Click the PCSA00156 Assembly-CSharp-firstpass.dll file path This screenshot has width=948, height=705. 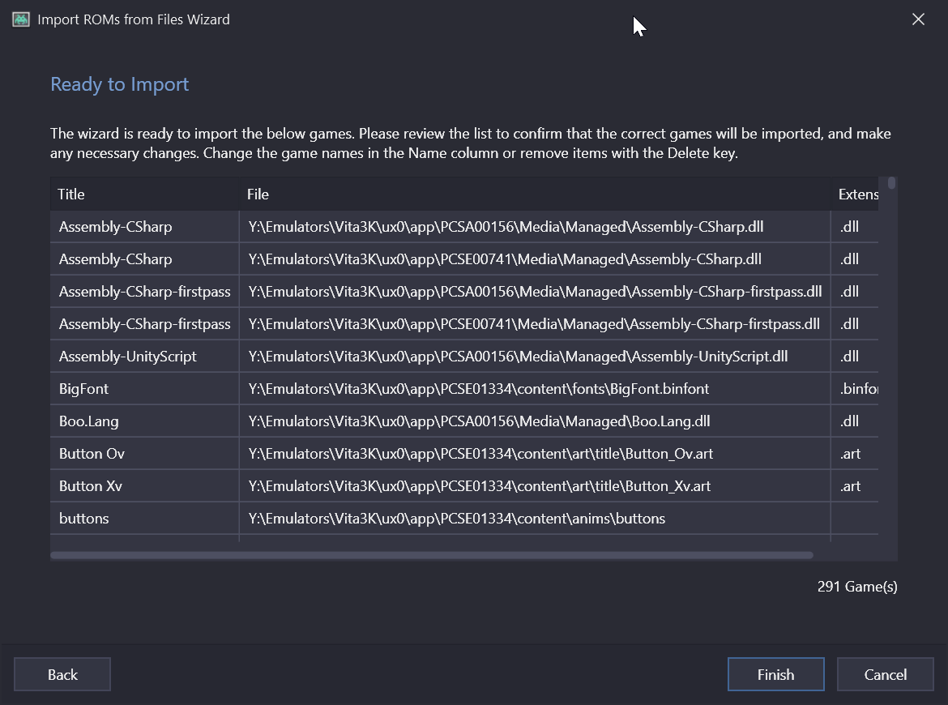click(x=535, y=292)
